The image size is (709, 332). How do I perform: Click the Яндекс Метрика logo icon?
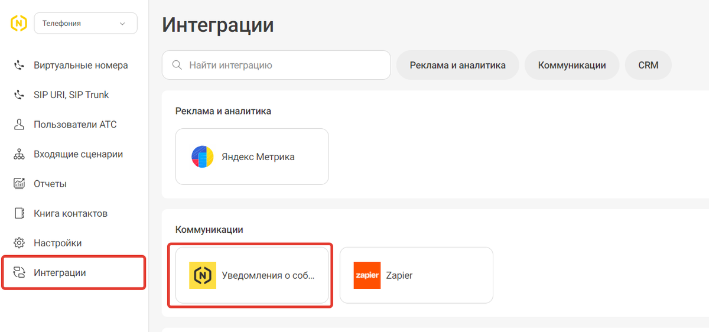(202, 157)
